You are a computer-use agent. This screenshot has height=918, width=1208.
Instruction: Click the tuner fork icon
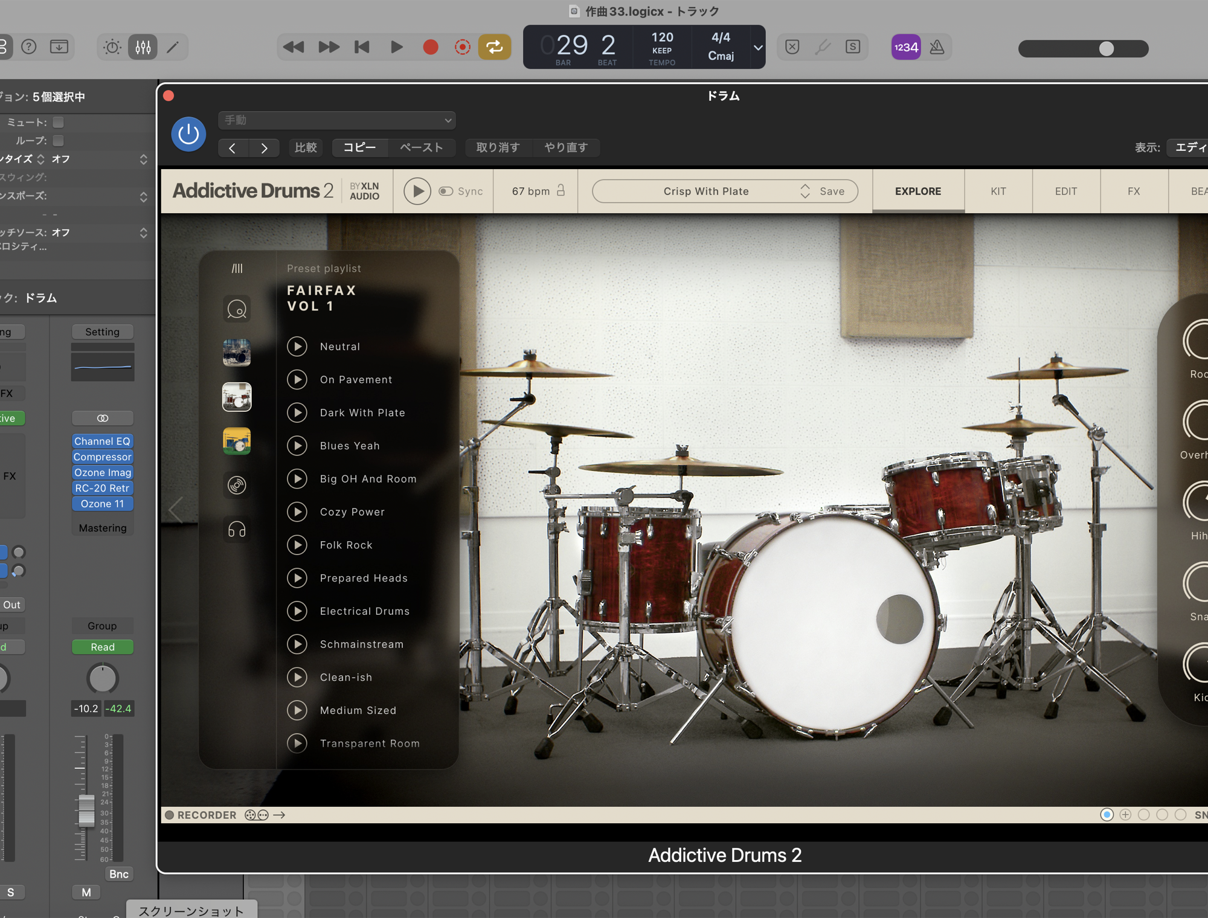(823, 47)
